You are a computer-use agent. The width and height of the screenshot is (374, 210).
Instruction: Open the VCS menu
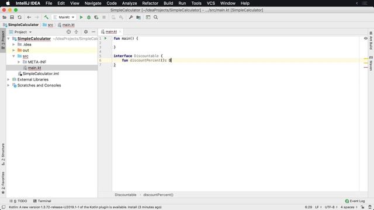point(211,3)
